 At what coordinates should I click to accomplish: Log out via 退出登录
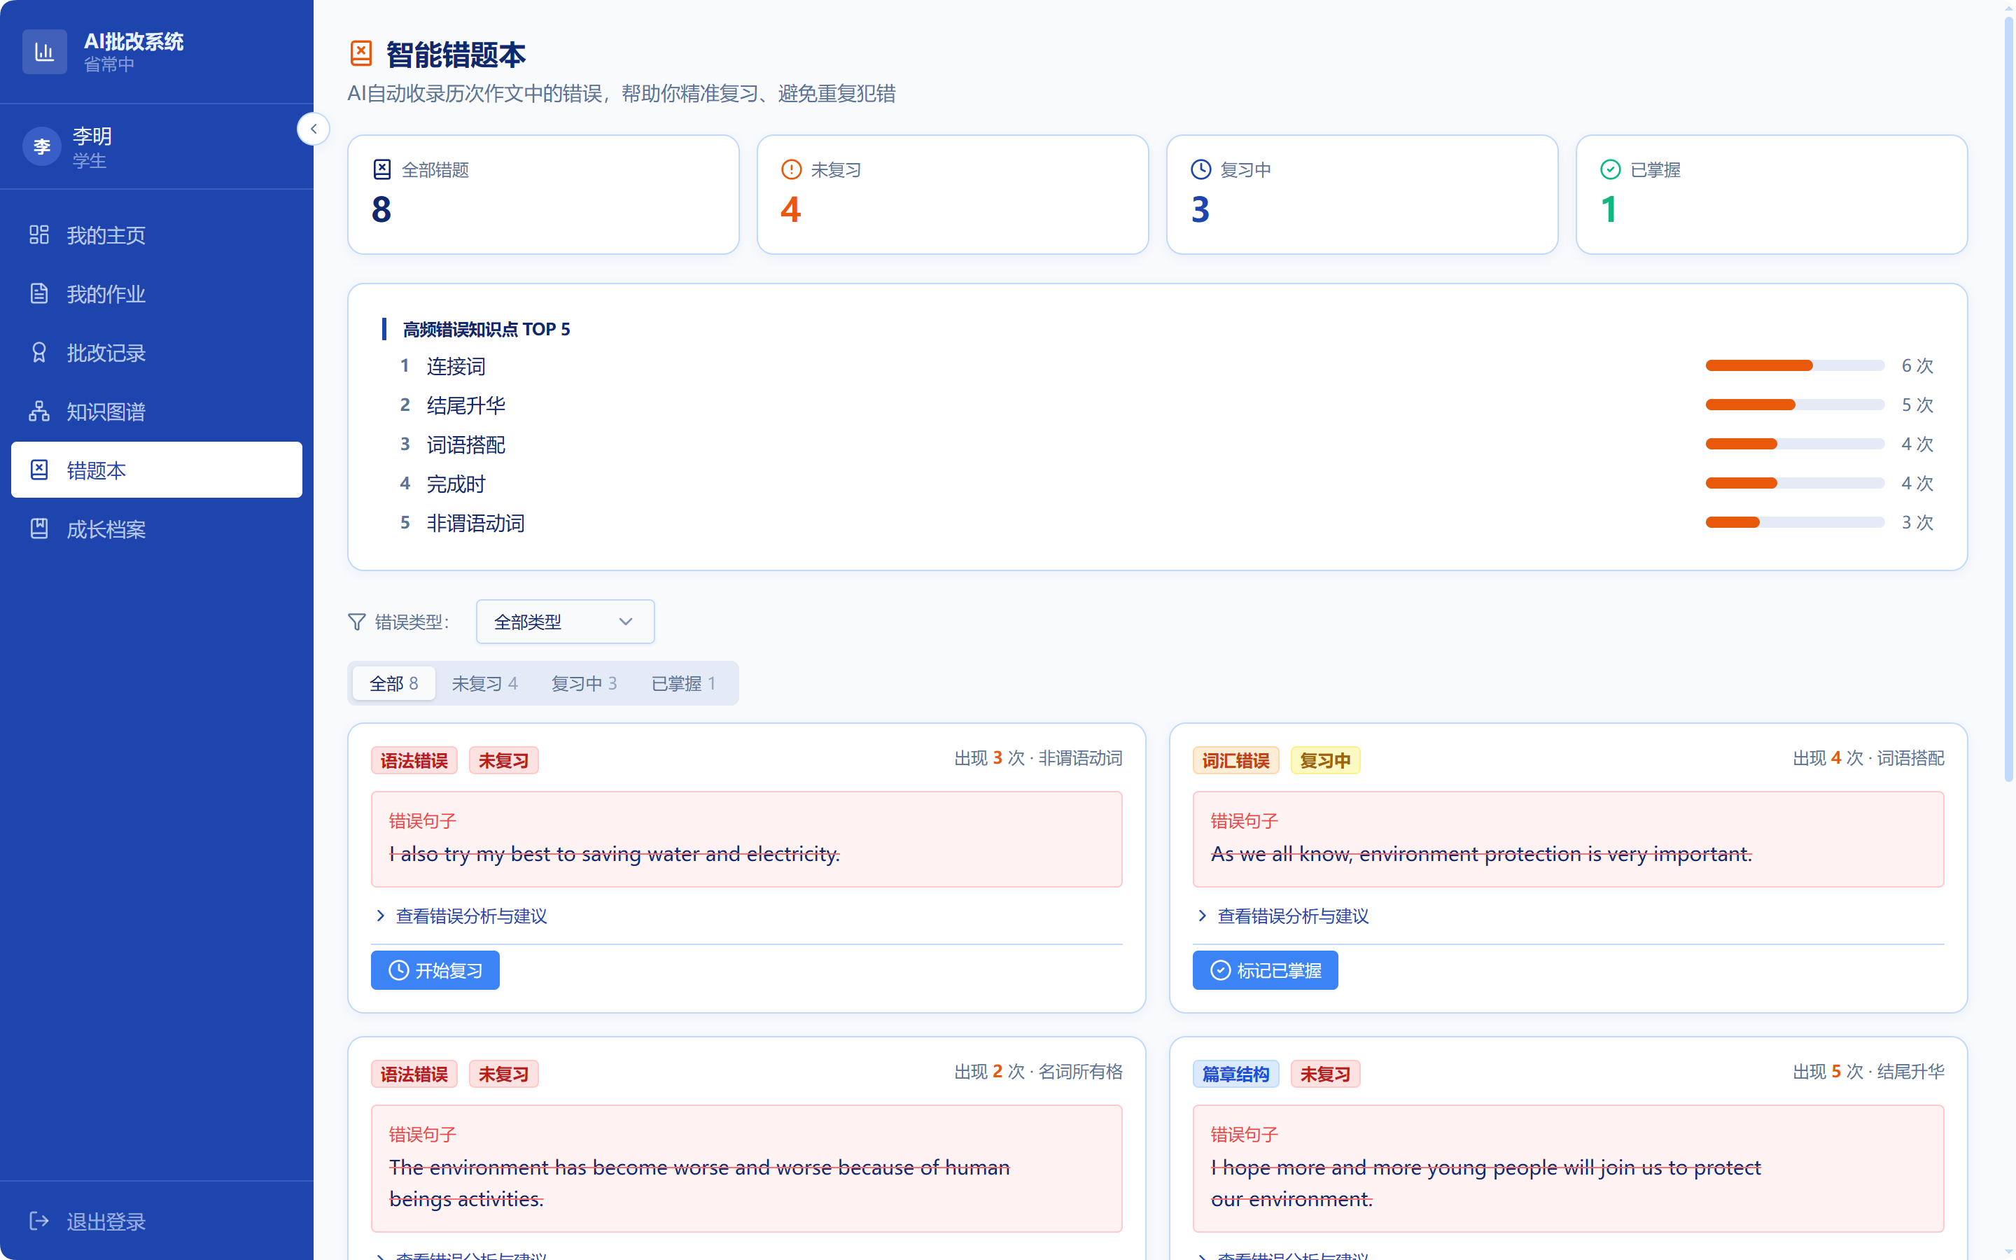(157, 1221)
